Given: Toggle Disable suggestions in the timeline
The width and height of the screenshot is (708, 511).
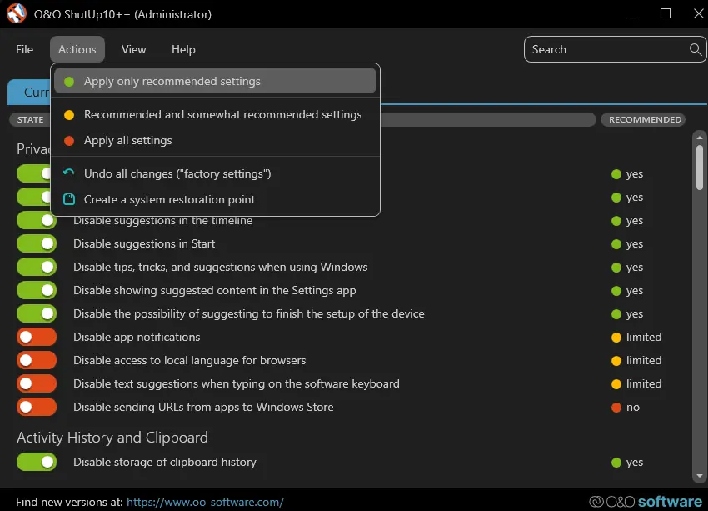Looking at the screenshot, I should 37,220.
